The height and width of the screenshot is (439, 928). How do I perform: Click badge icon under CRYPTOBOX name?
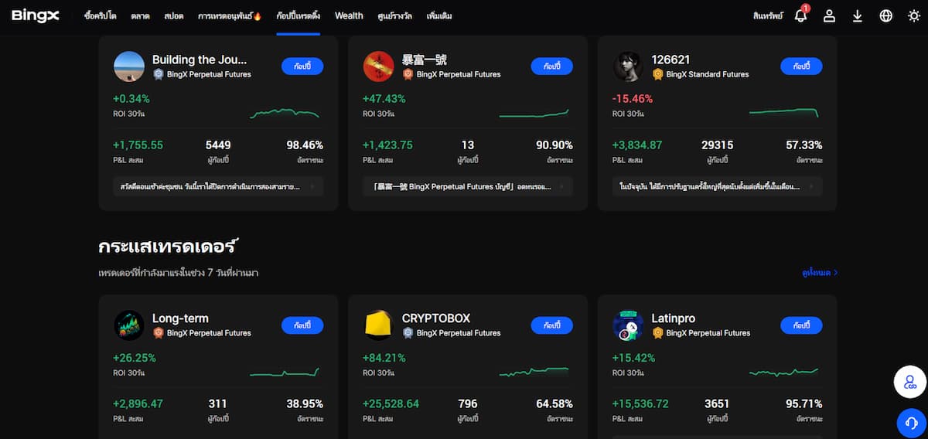(x=408, y=333)
